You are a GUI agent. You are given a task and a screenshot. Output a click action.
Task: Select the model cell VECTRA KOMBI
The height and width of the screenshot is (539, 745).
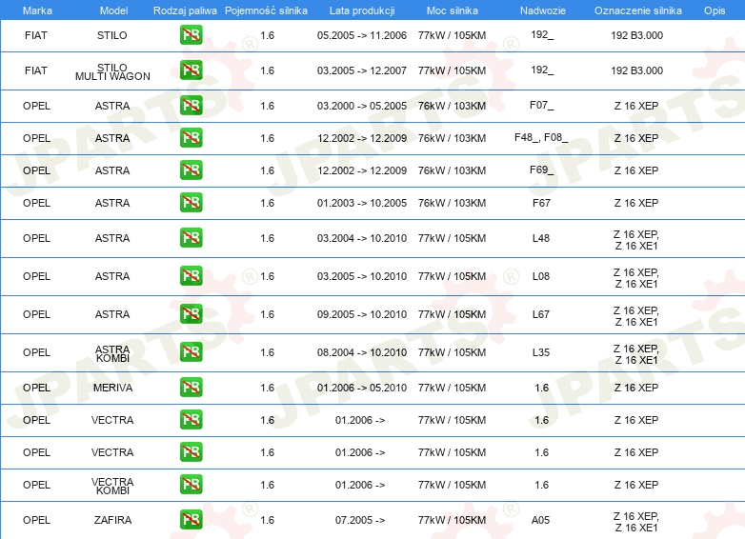point(112,486)
